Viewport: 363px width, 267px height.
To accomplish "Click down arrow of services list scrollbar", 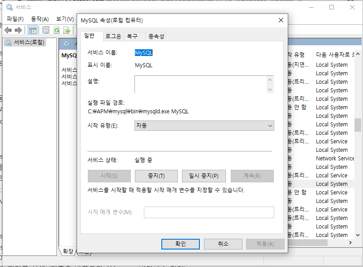I will (358, 235).
